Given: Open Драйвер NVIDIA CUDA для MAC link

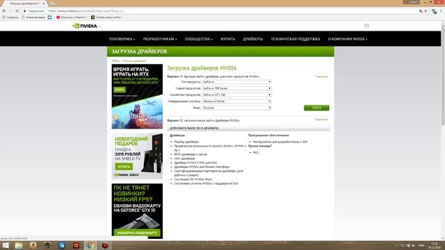Looking at the screenshot, I should pyautogui.click(x=195, y=162).
